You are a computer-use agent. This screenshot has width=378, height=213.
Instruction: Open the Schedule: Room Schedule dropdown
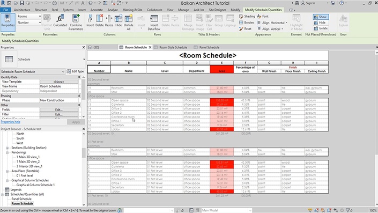pyautogui.click(x=33, y=72)
